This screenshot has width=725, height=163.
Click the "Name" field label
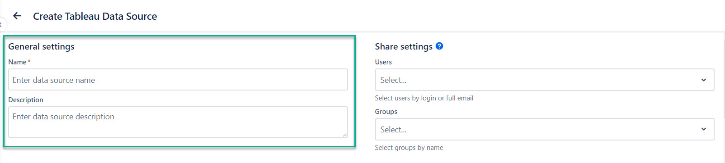tap(17, 62)
